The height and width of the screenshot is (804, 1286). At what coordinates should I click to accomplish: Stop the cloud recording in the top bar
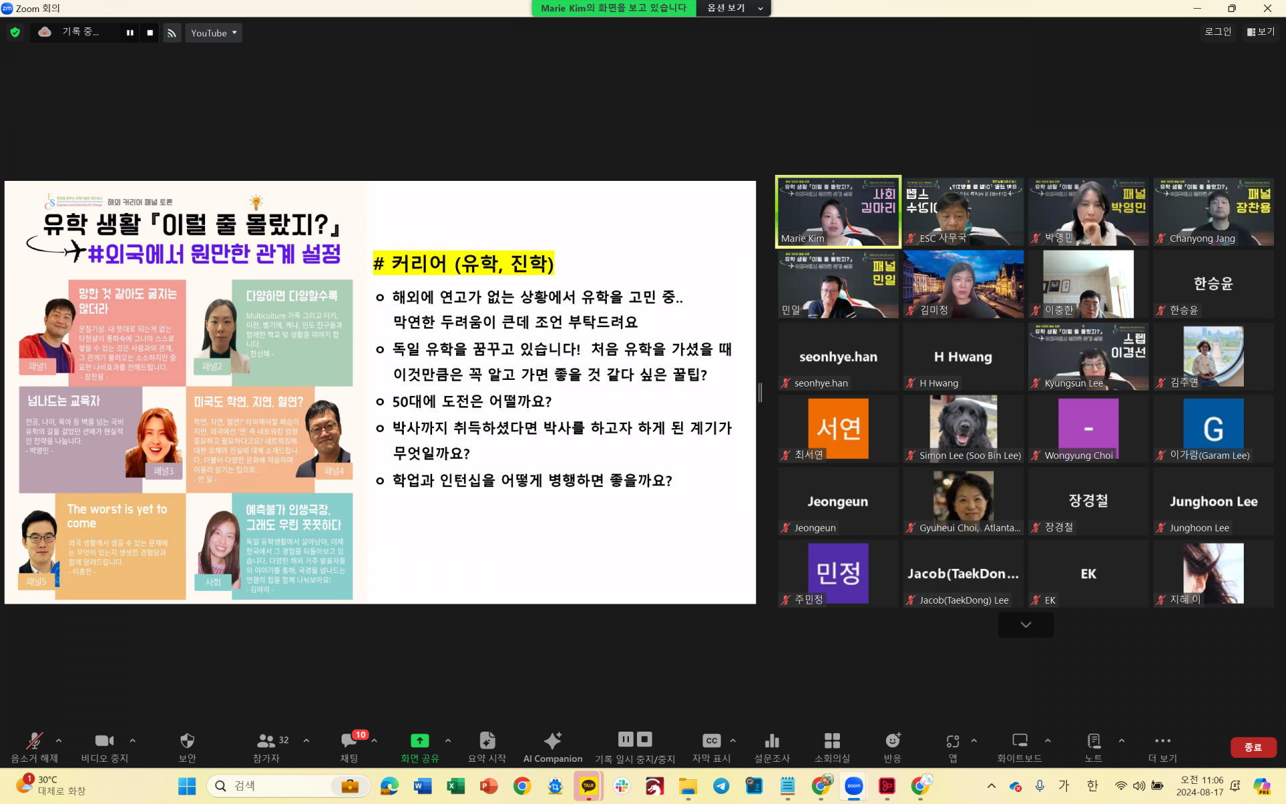(150, 33)
